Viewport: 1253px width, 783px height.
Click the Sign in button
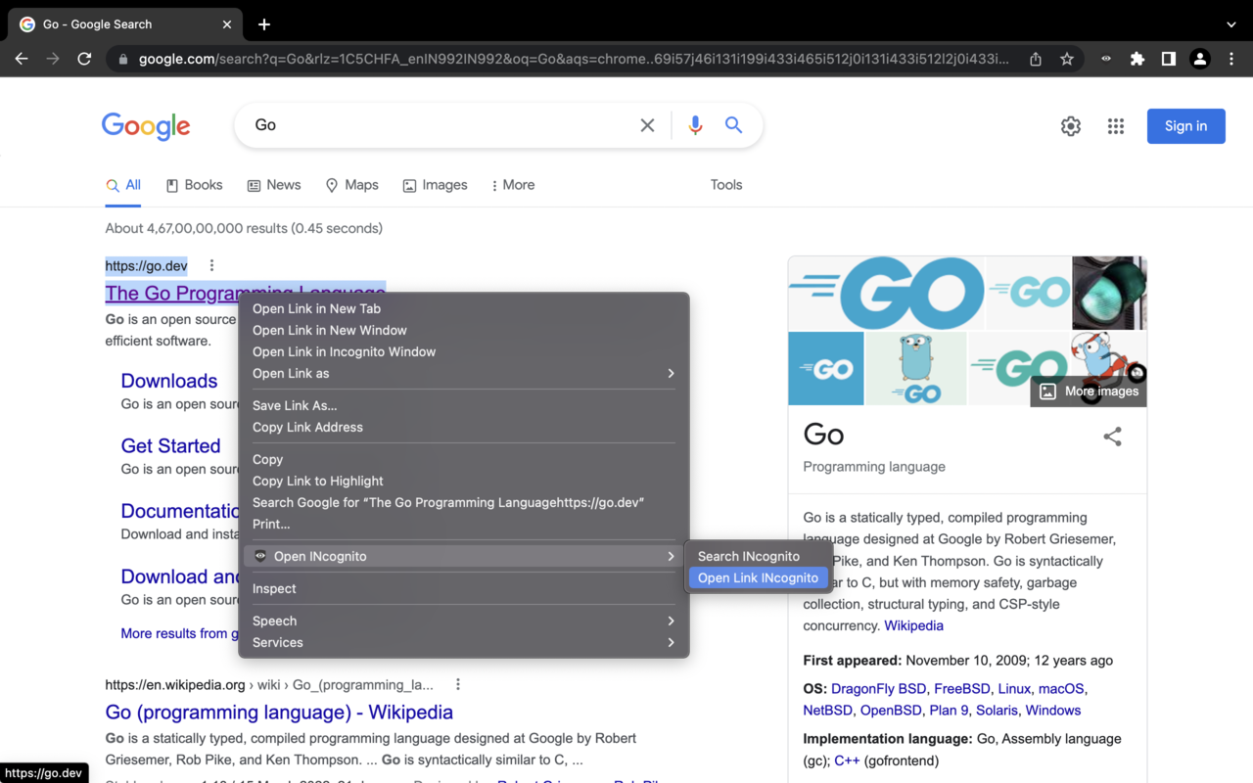(x=1185, y=126)
